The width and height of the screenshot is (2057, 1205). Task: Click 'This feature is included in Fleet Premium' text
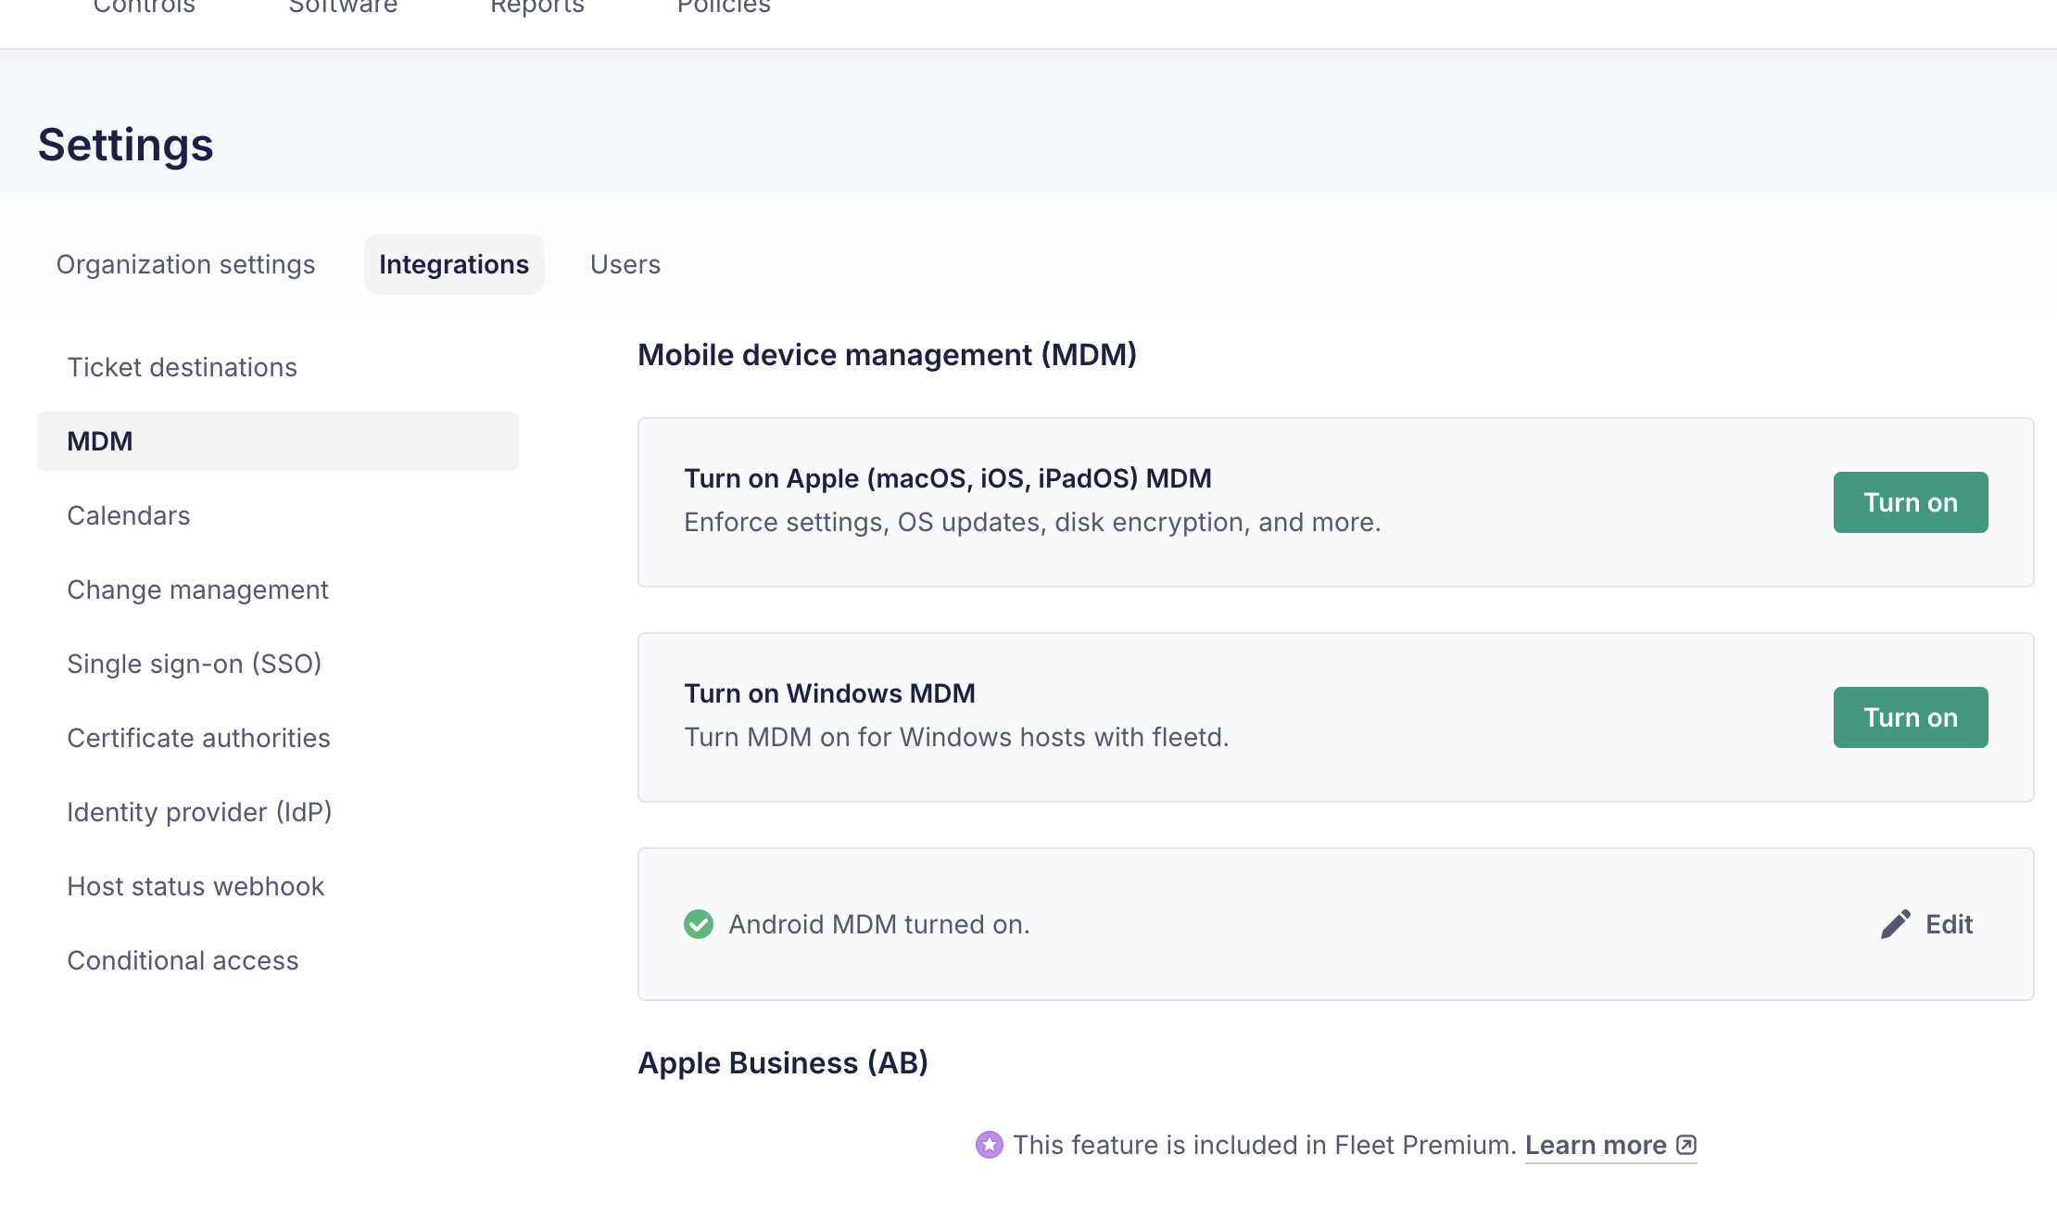[1265, 1145]
